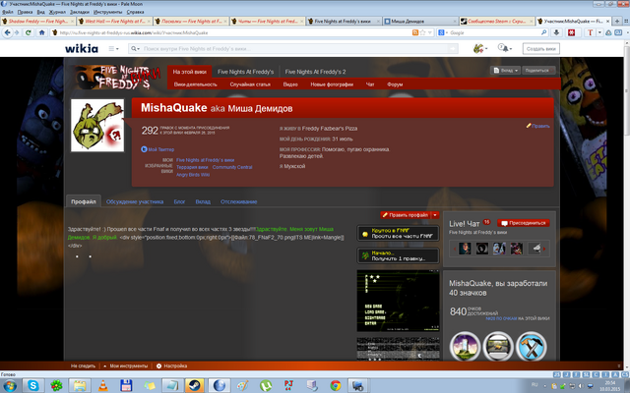
Task: Open the Angry Birds Wiki link
Action: 193,175
